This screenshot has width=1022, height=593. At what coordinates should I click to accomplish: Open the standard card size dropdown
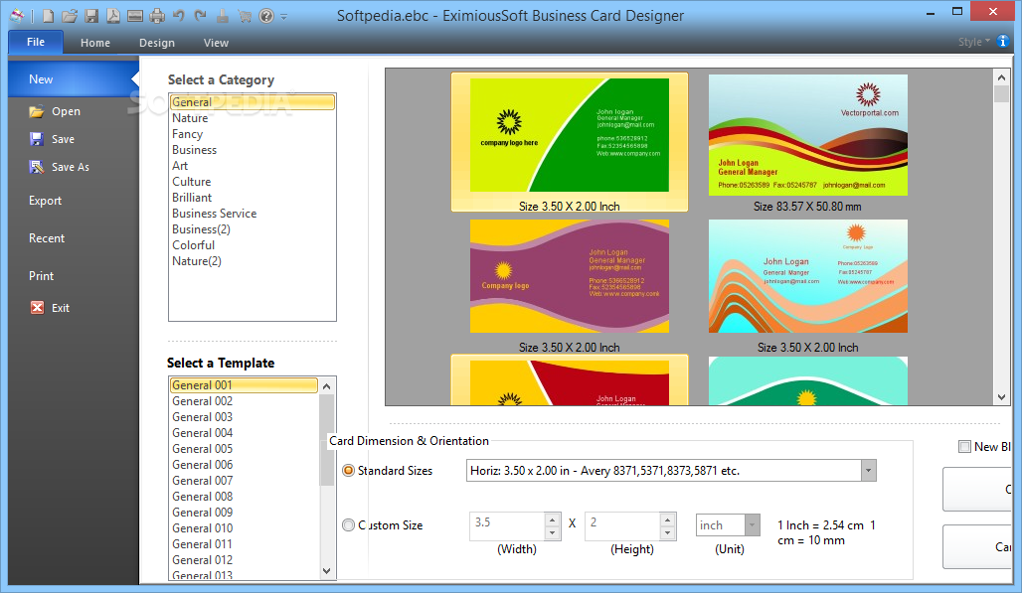point(868,471)
